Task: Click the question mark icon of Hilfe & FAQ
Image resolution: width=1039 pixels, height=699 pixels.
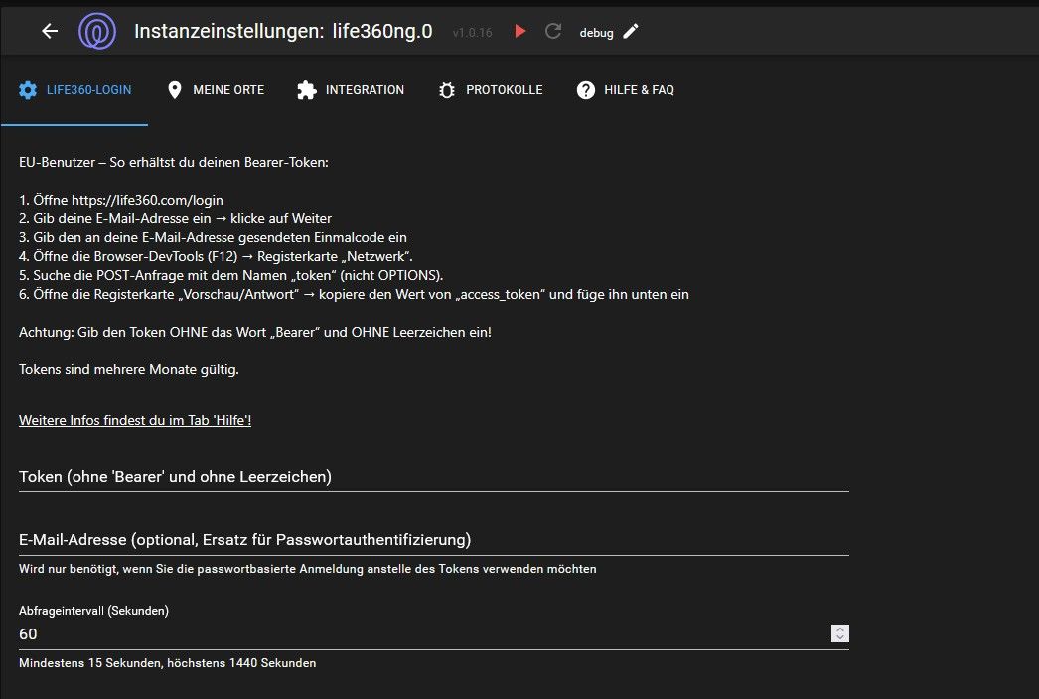Action: coord(586,90)
